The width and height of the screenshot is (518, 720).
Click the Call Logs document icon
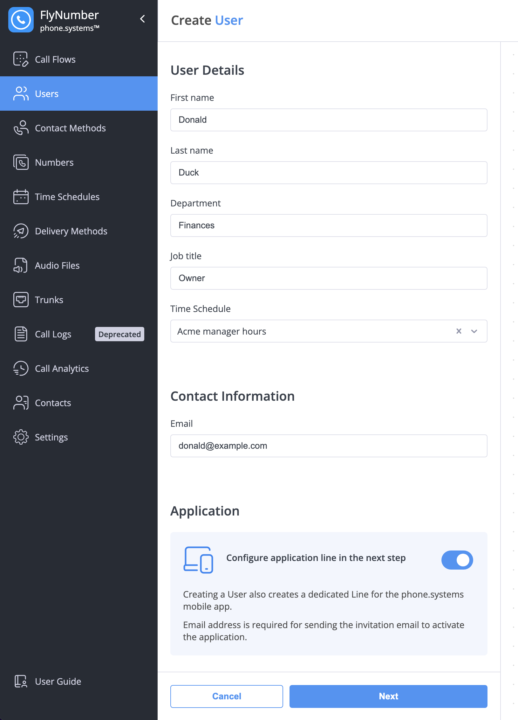click(21, 334)
